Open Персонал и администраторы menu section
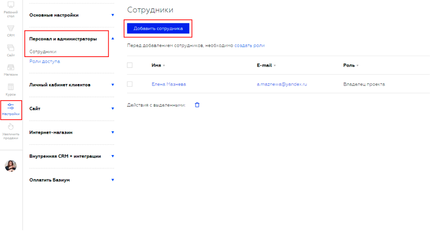This screenshot has width=435, height=245. pyautogui.click(x=63, y=39)
